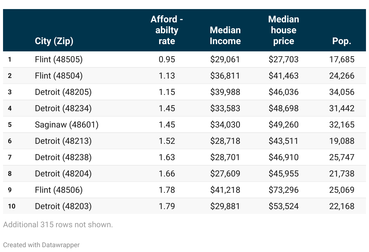Select the Median house price header
Image resolution: width=369 pixels, height=252 pixels.
(x=283, y=30)
